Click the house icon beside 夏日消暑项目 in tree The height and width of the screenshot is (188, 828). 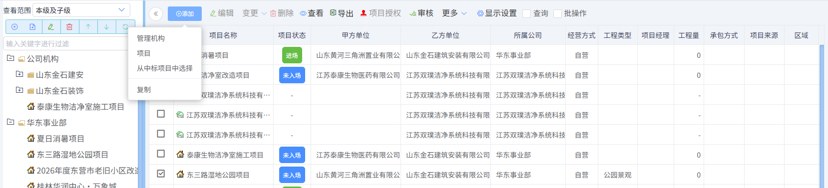(31, 138)
